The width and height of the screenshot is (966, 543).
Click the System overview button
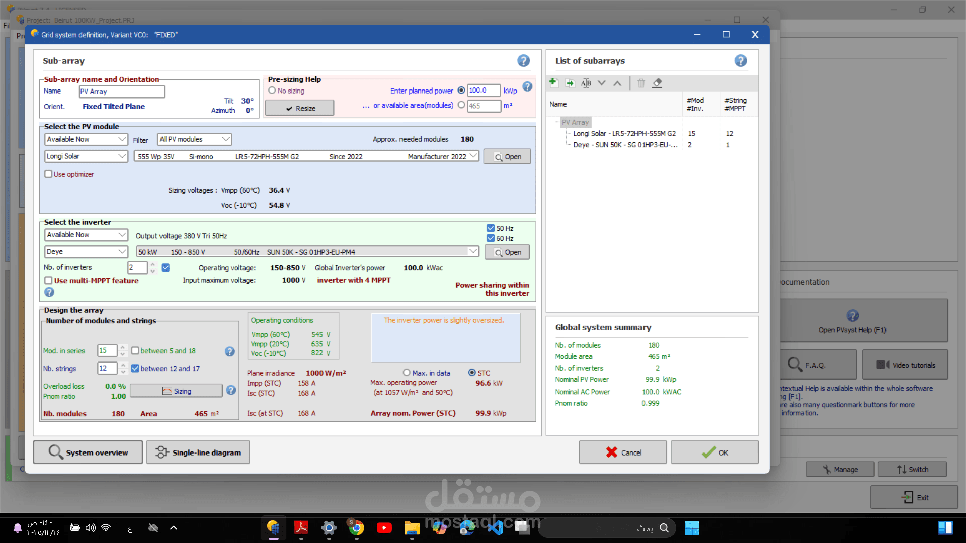click(88, 452)
